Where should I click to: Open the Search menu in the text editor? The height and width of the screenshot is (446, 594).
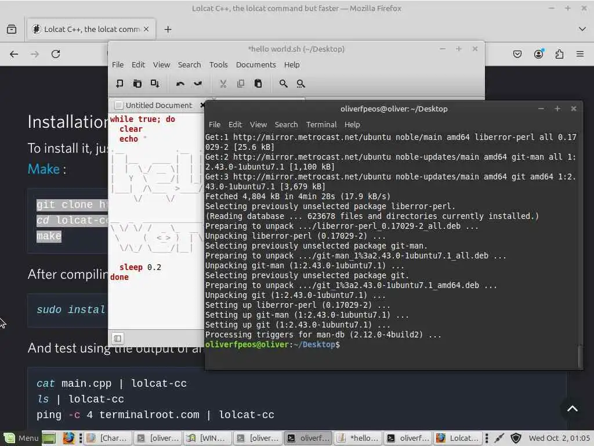(190, 65)
